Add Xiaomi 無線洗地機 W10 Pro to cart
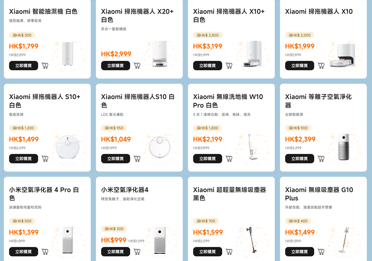The image size is (372, 261). (x=229, y=158)
